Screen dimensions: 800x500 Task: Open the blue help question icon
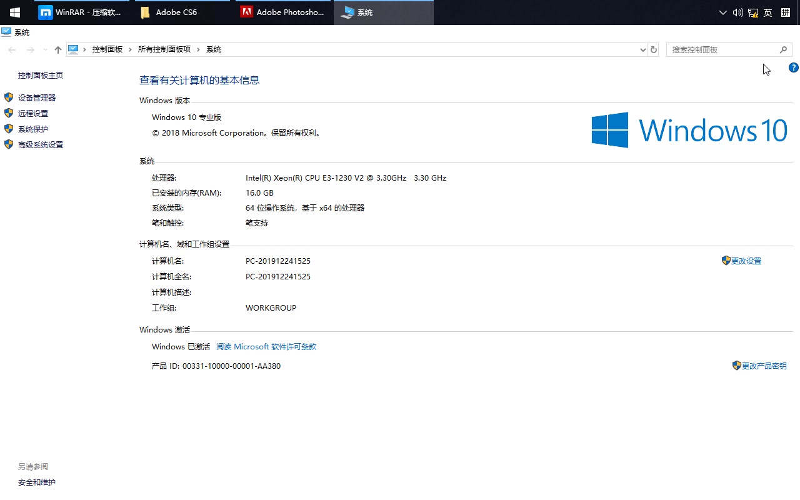pyautogui.click(x=794, y=67)
